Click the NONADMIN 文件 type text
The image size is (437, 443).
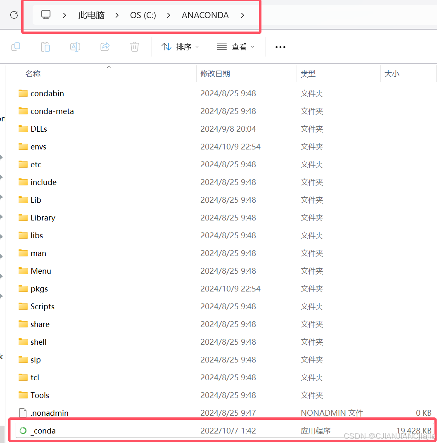332,413
